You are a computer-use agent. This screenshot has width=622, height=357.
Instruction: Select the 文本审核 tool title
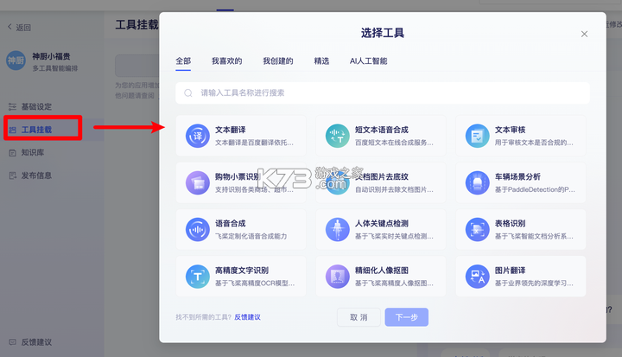[511, 130]
